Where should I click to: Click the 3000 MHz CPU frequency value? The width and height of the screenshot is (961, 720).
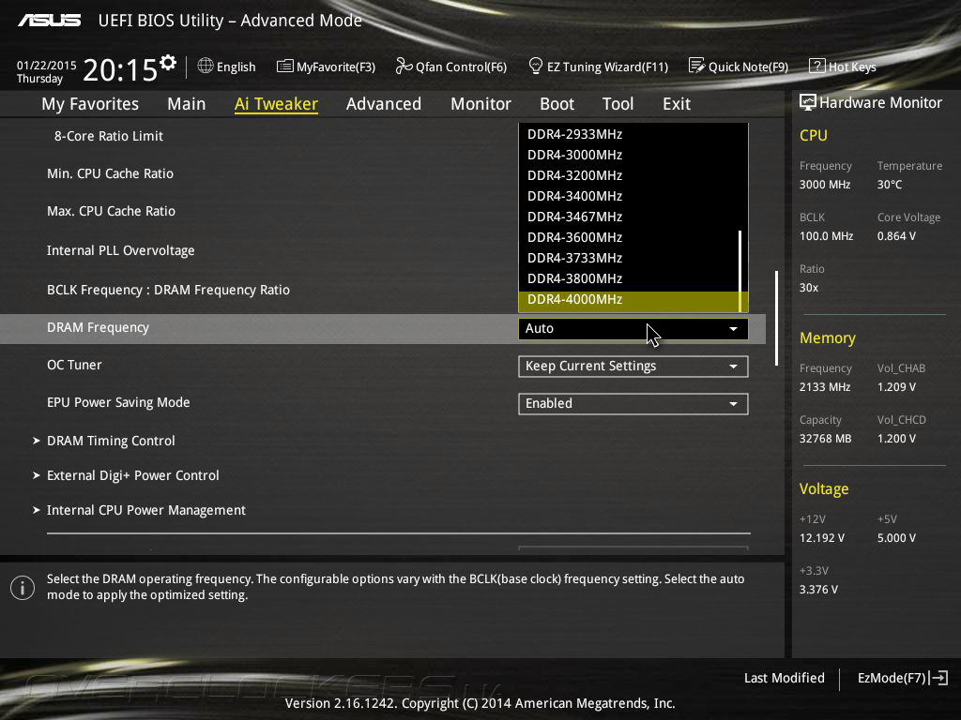824,185
